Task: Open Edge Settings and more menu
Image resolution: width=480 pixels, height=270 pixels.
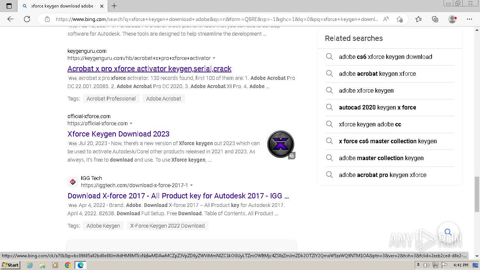Action: [469, 19]
